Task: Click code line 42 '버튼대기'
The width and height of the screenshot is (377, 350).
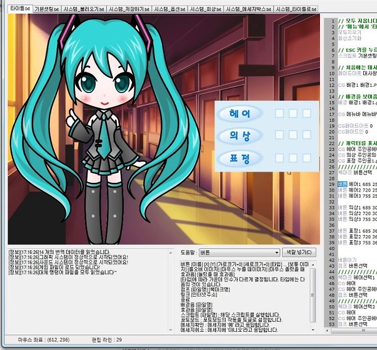Action: [347, 260]
